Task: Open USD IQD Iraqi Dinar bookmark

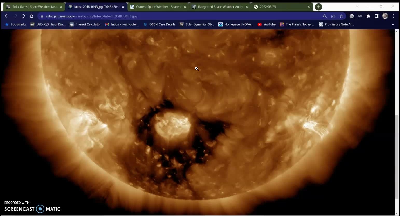Action: point(48,24)
